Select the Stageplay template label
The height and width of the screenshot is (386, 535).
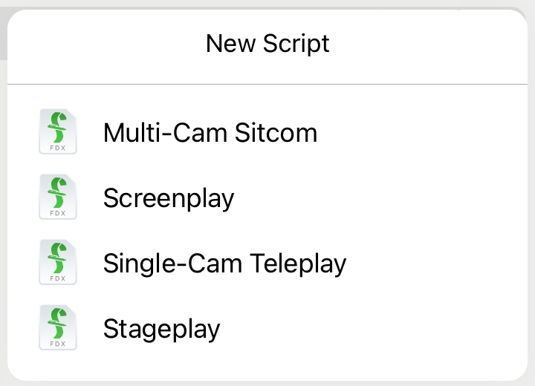[161, 329]
